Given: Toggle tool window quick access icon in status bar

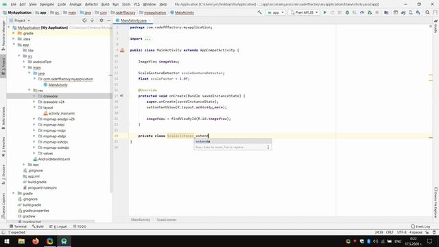Looking at the screenshot, I should 3,233.
